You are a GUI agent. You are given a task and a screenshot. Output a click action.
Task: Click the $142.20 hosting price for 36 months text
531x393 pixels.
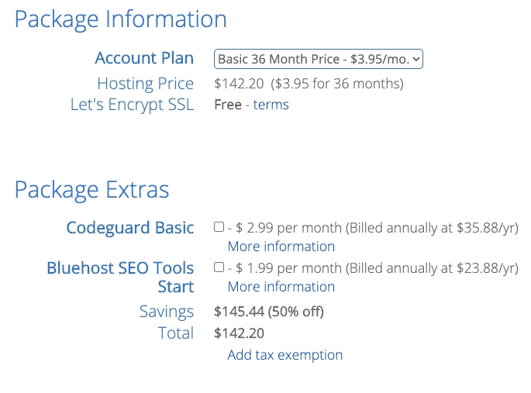(309, 84)
